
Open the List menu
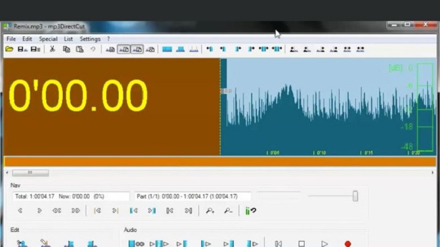coord(68,39)
